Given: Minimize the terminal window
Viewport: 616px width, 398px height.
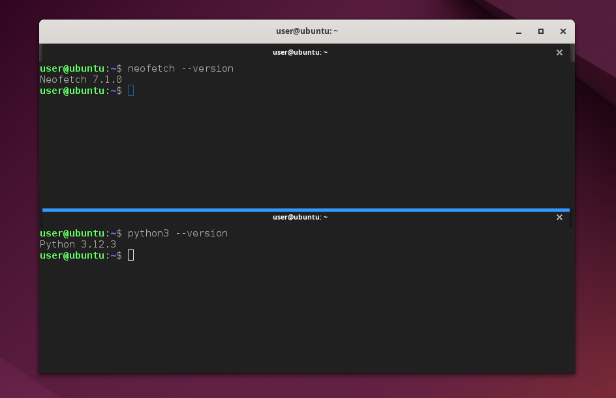Looking at the screenshot, I should coord(519,31).
